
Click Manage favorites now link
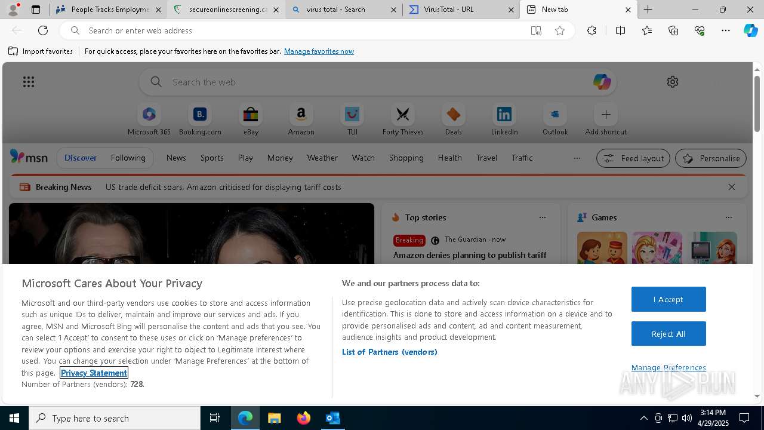point(319,51)
